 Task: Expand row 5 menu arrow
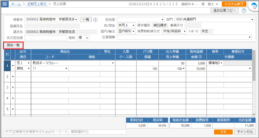point(13,109)
